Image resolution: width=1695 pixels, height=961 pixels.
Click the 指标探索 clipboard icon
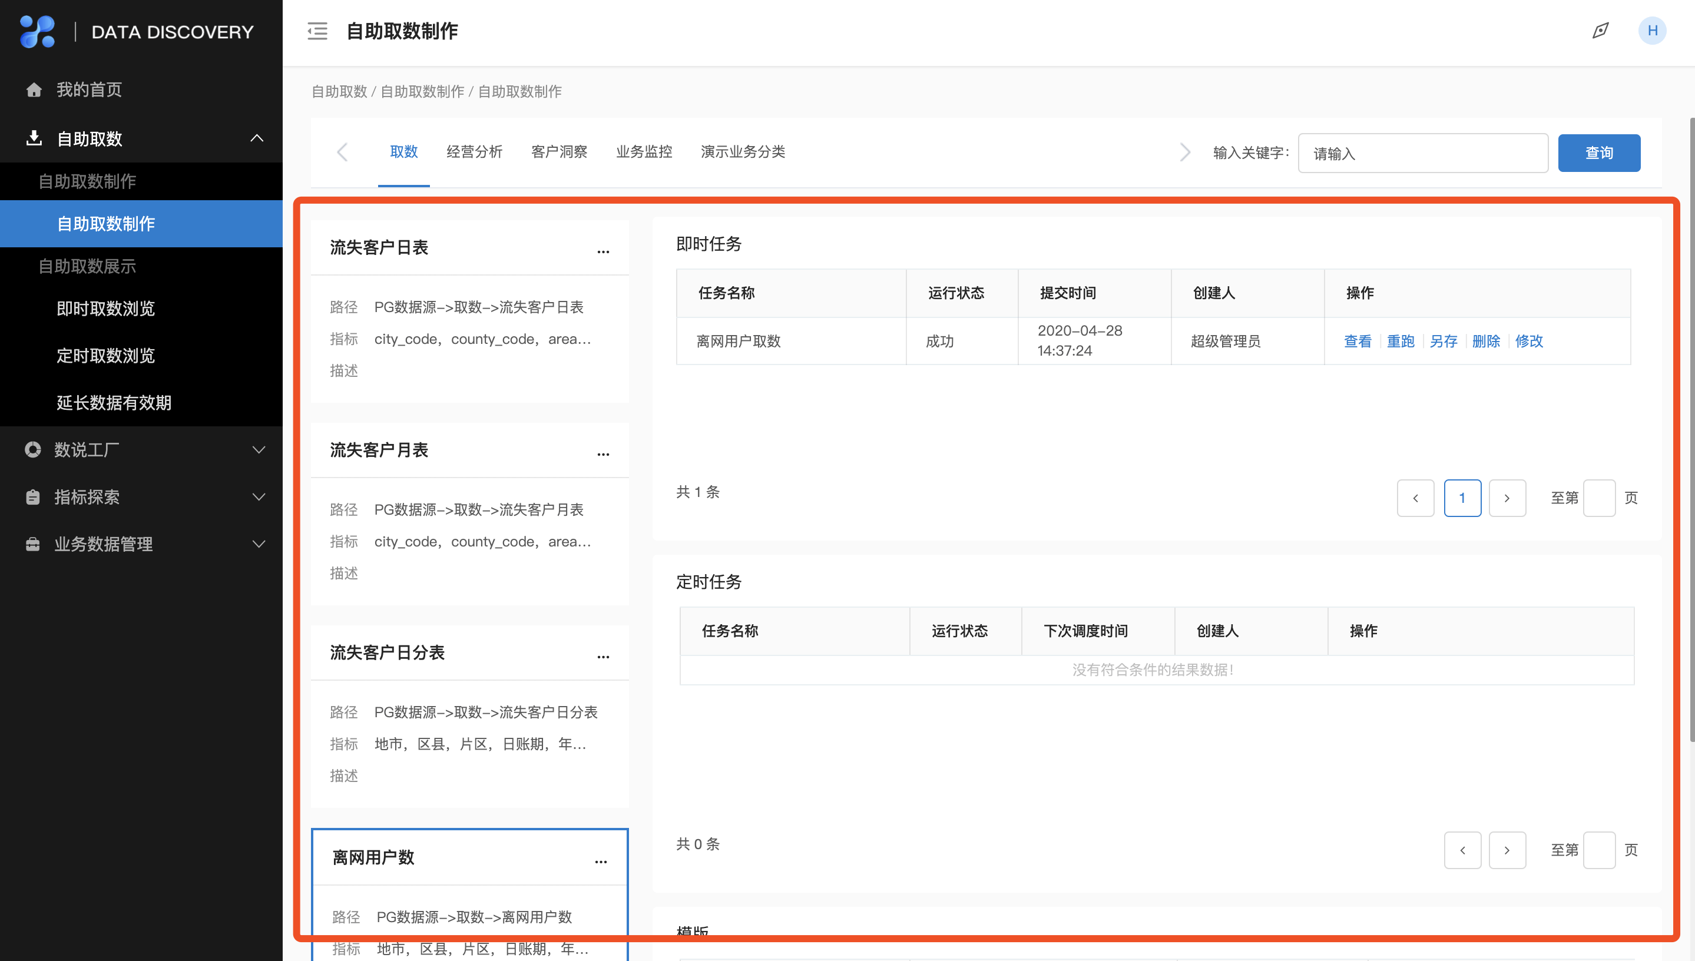[x=32, y=497]
